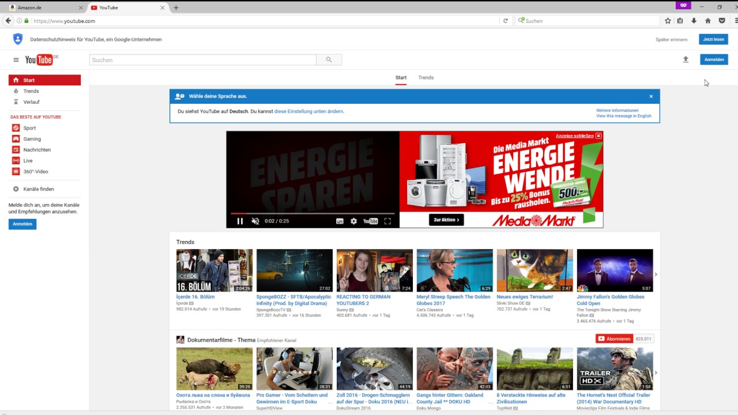738x415 pixels.
Task: Click Firefox home icon
Action: point(708,21)
